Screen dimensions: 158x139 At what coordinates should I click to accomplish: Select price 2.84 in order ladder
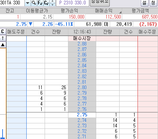(x=82, y=65)
